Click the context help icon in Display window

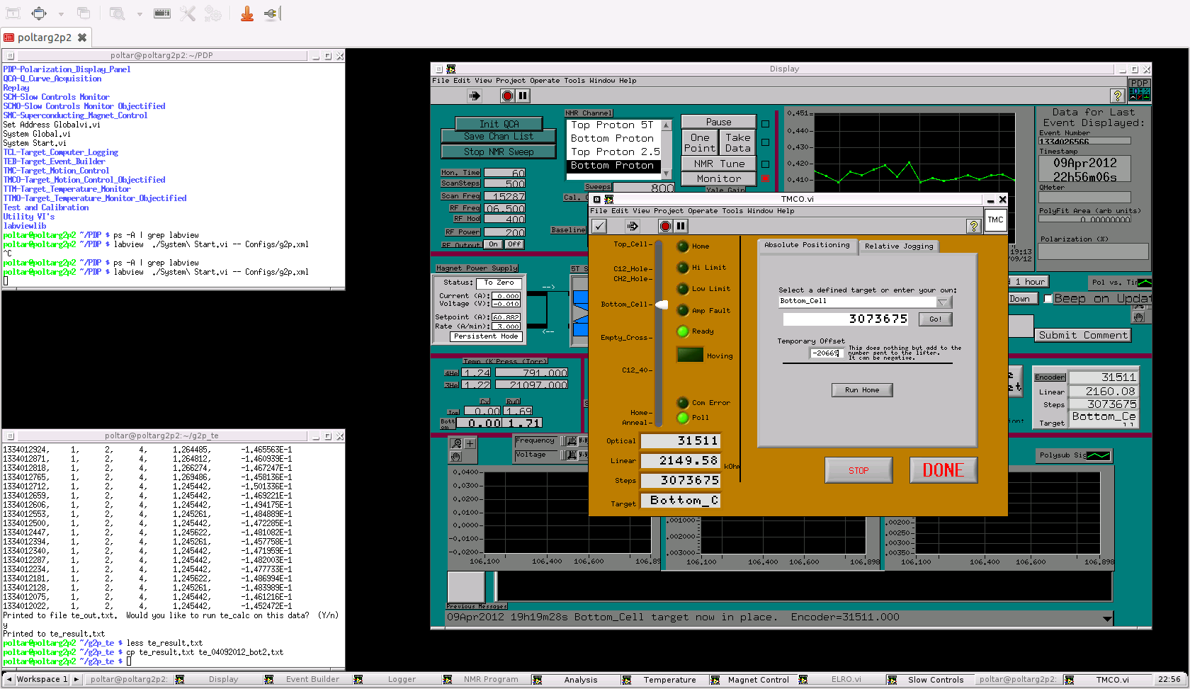(1118, 96)
